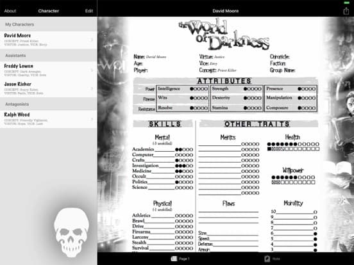Viewport: 354px width, 265px height.
Task: Open the Page 1 tab
Action: click(x=180, y=259)
